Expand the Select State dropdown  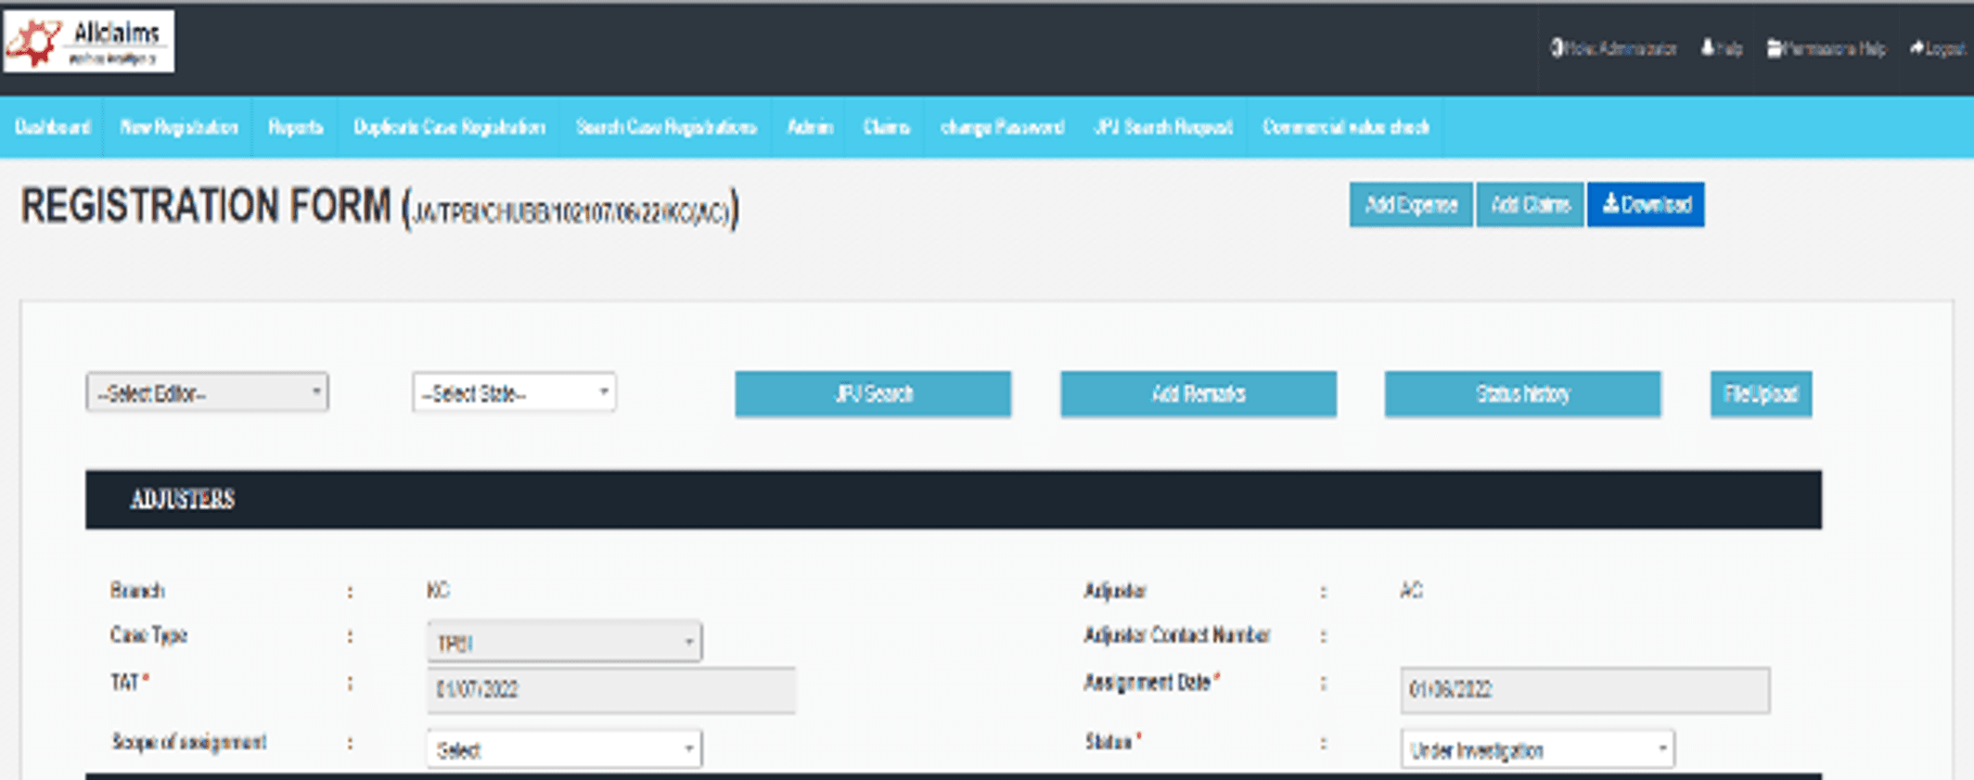[x=514, y=393]
